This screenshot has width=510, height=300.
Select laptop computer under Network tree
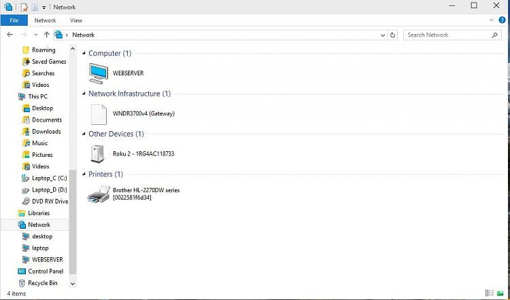point(40,248)
